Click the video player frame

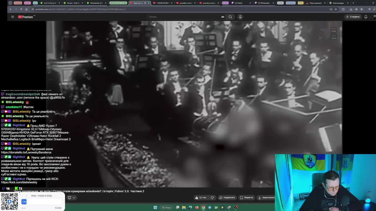point(194,104)
